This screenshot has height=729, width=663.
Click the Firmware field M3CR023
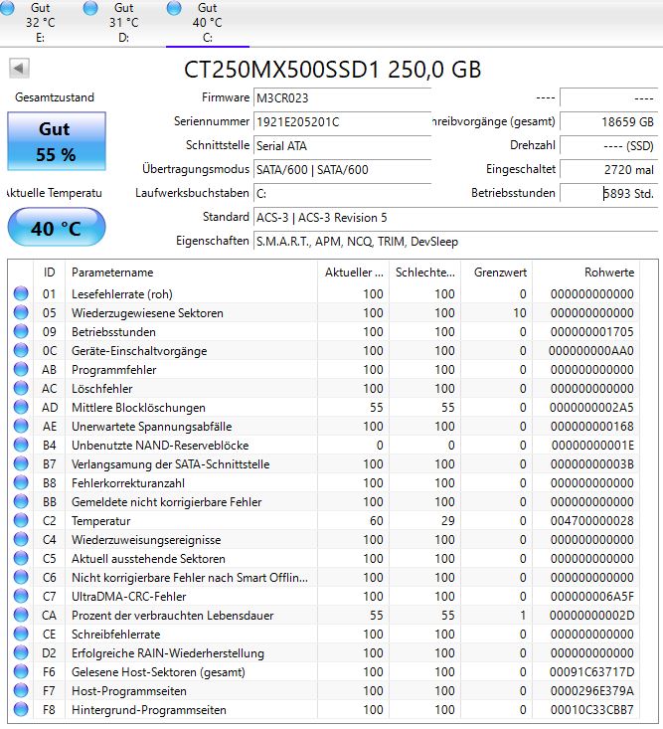(x=342, y=98)
